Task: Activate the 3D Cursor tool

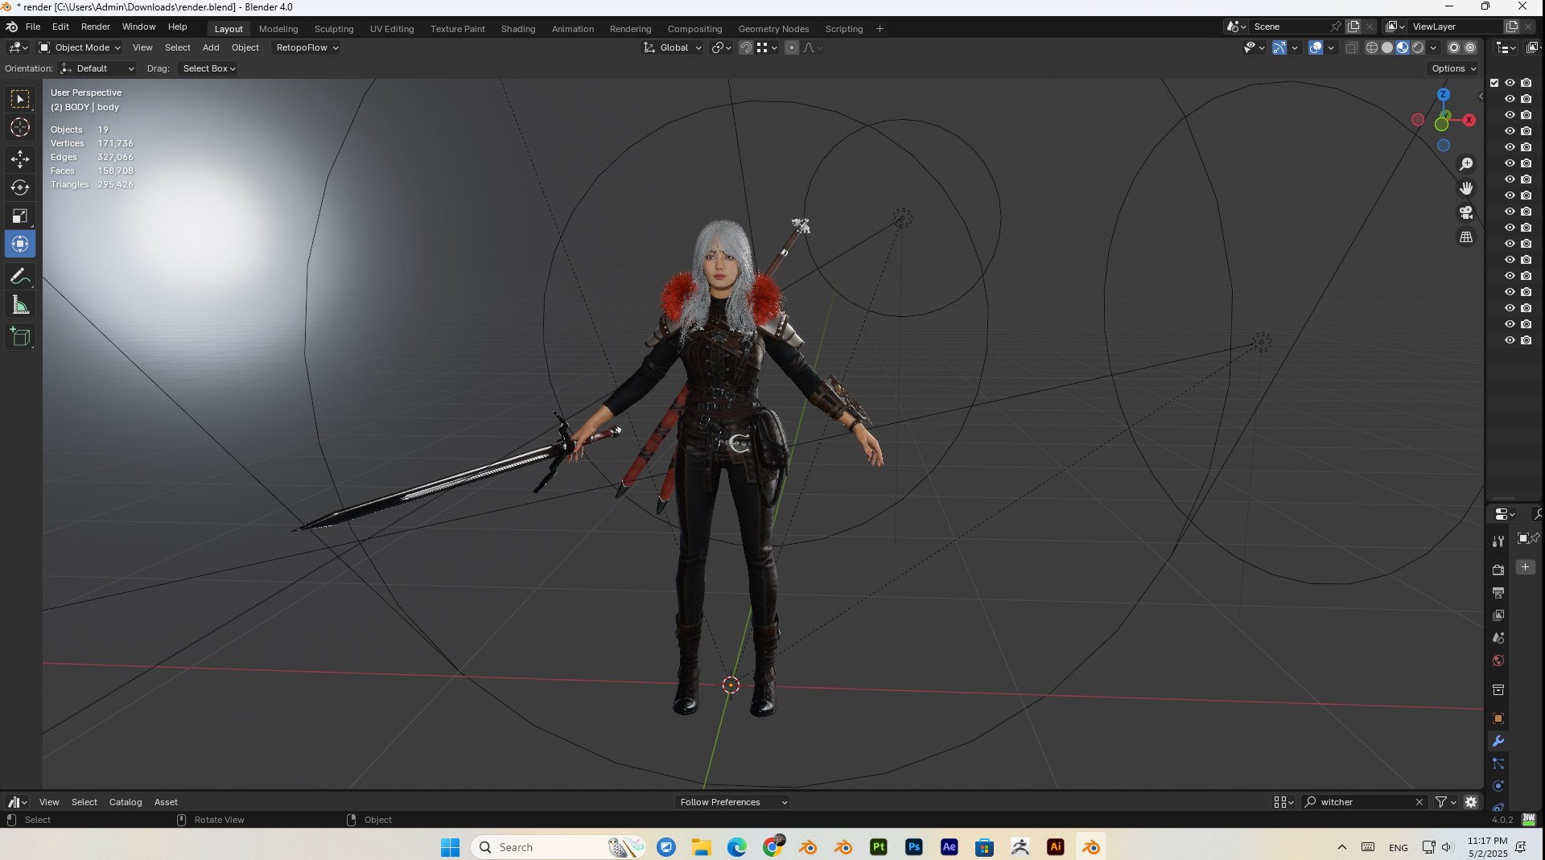Action: tap(20, 127)
